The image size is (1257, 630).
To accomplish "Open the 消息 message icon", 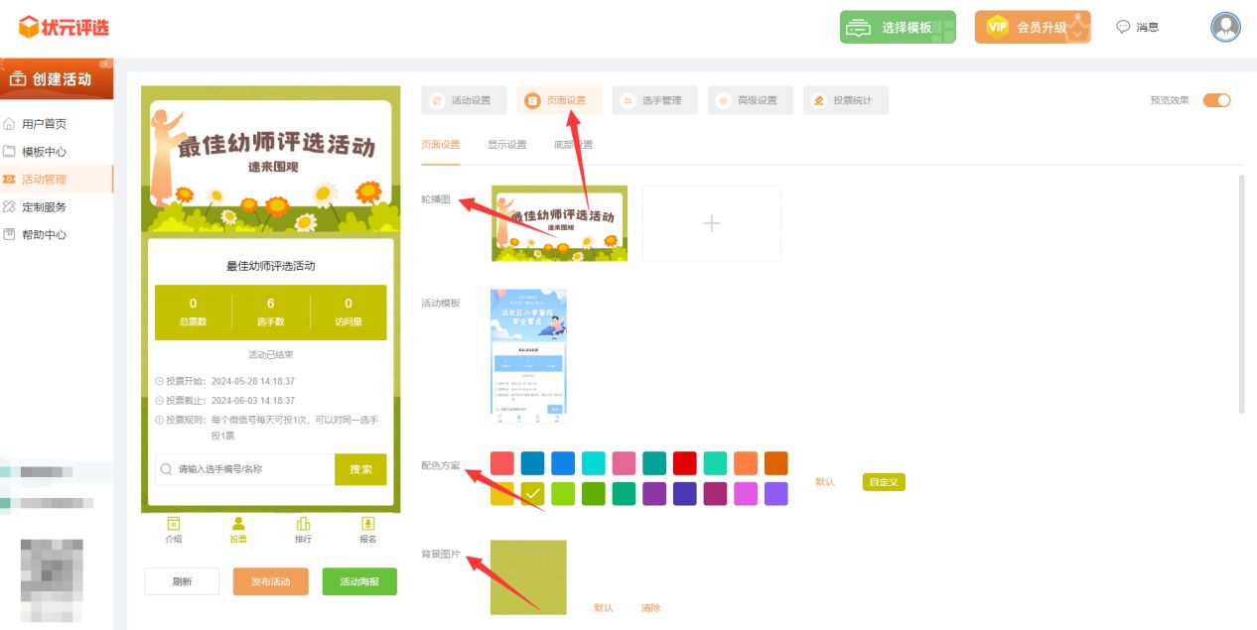I will tap(1137, 28).
